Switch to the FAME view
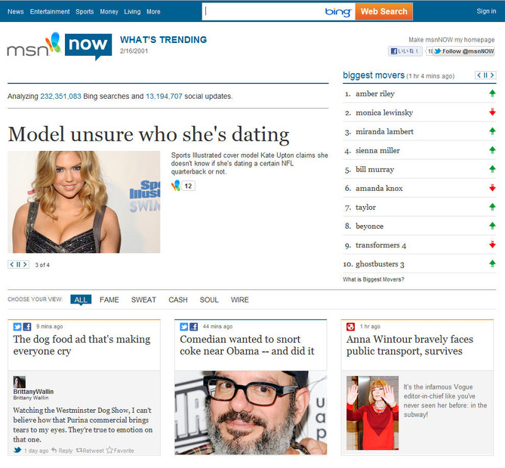The width and height of the screenshot is (505, 468). 109,300
